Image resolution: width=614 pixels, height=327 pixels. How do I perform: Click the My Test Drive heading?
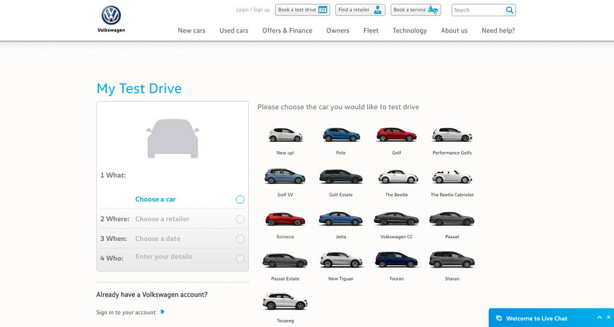[139, 89]
